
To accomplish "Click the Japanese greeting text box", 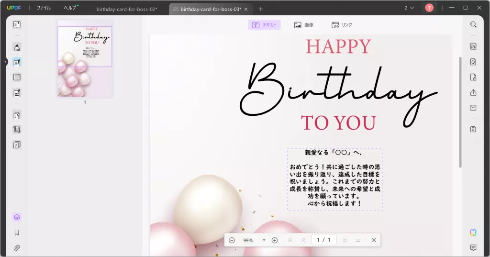I will [335, 179].
